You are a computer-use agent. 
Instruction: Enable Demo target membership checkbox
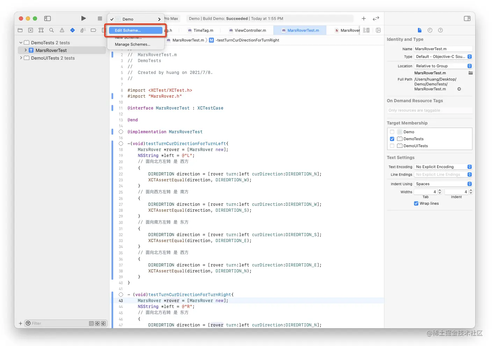(392, 132)
